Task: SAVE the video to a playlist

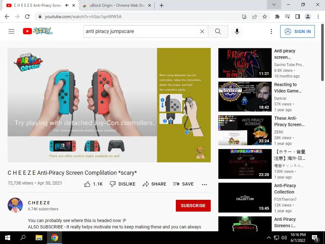Action: [x=183, y=184]
